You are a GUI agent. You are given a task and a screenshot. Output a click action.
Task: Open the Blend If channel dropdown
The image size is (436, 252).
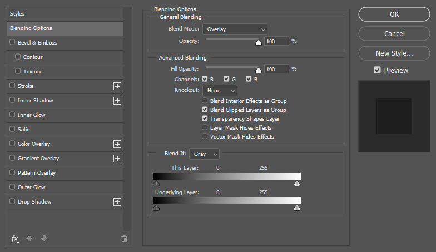click(x=205, y=154)
